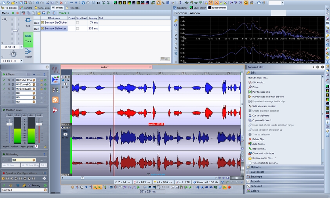This screenshot has height=198, width=330.
Task: Click Delete Clip in Focused clip panel
Action: pos(258,139)
